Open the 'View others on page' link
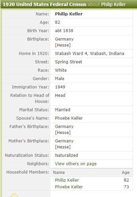Viewport: 137px width, 197px height. point(76,164)
